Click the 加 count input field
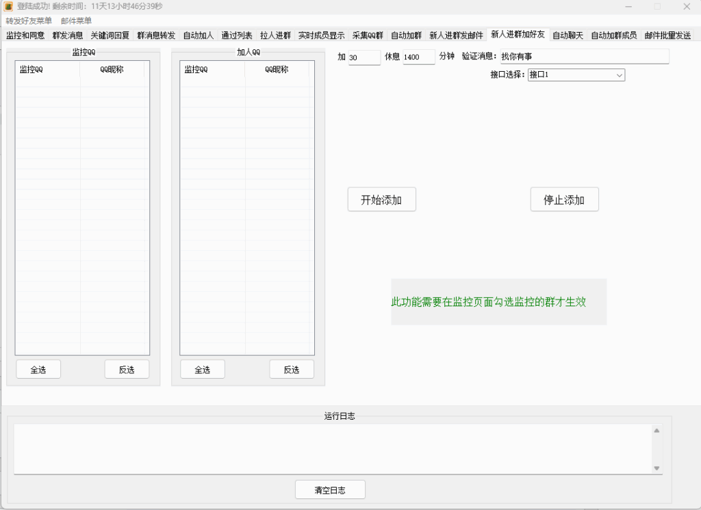The height and width of the screenshot is (510, 701). click(364, 57)
